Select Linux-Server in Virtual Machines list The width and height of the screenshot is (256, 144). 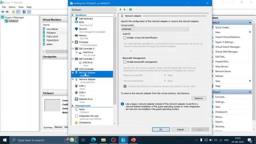(52, 29)
